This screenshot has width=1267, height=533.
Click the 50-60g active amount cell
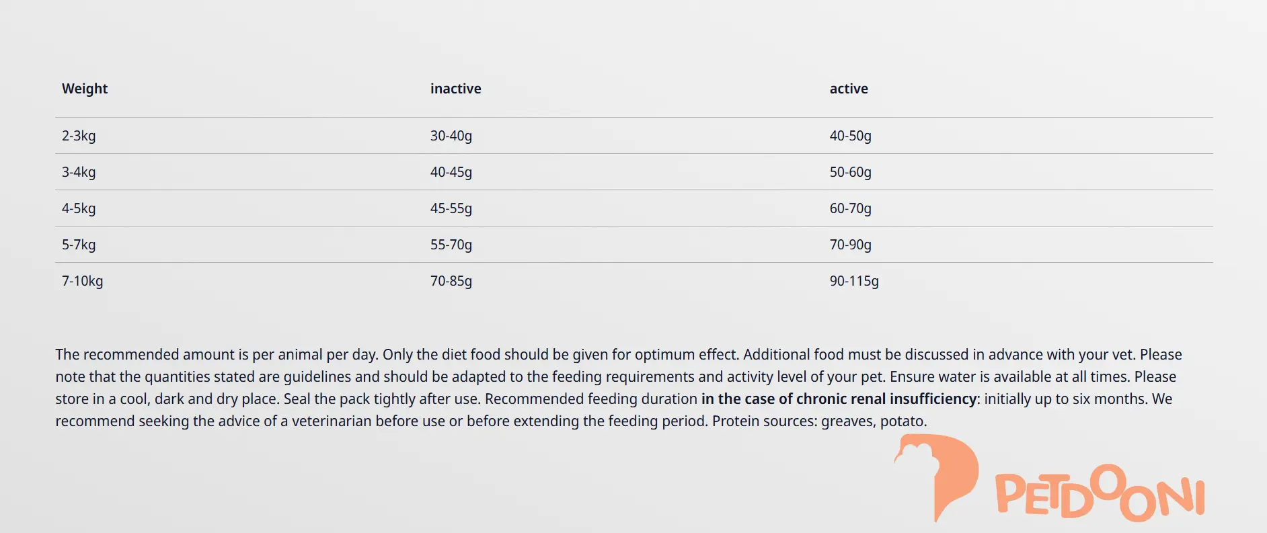point(850,172)
